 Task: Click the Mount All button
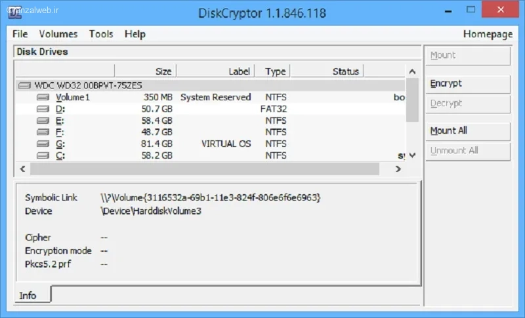click(x=468, y=130)
